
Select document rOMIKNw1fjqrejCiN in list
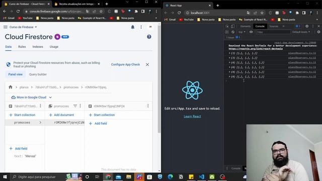coord(65,123)
